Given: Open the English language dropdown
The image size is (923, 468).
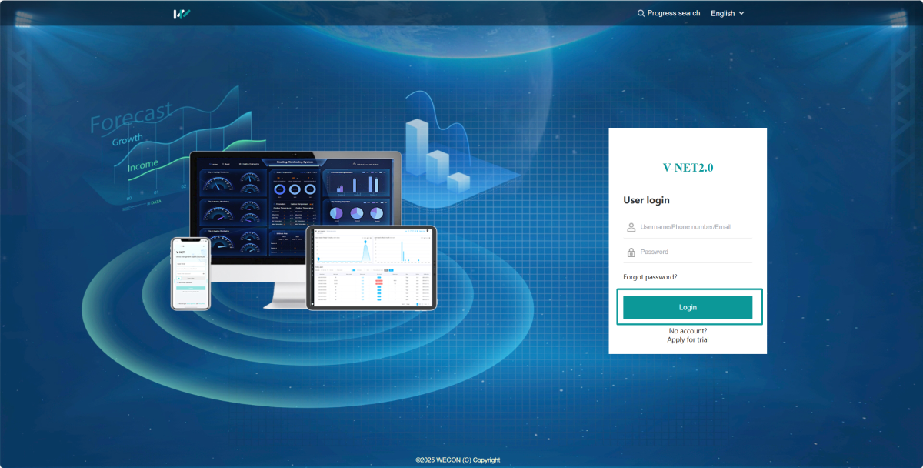Looking at the screenshot, I should pyautogui.click(x=722, y=13).
